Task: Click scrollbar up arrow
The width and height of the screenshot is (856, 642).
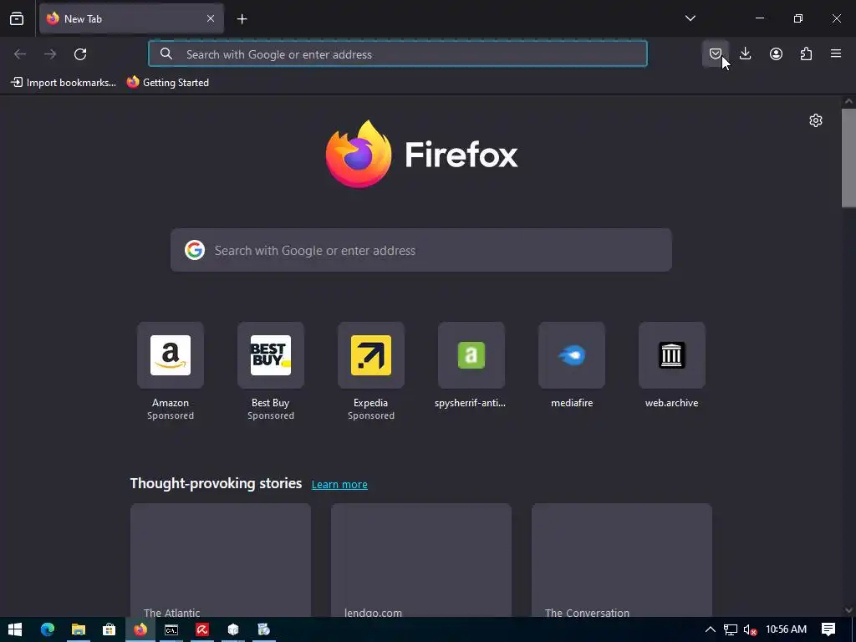Action: click(x=848, y=101)
